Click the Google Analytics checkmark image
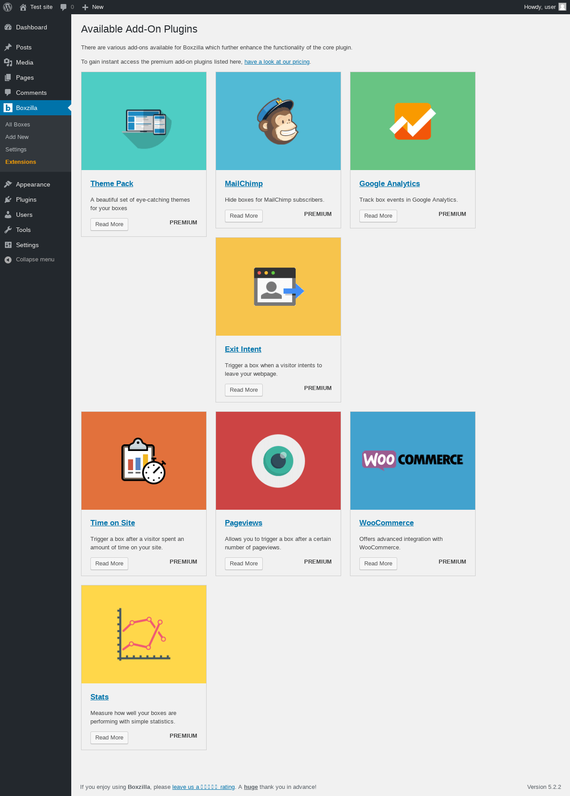Screen dimensions: 570x796 (x=413, y=121)
